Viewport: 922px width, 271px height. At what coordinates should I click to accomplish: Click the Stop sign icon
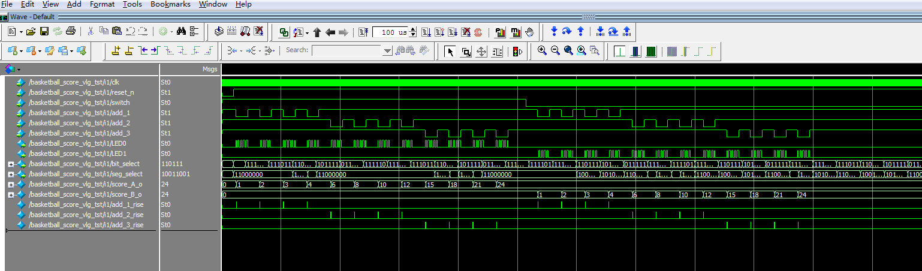(478, 32)
